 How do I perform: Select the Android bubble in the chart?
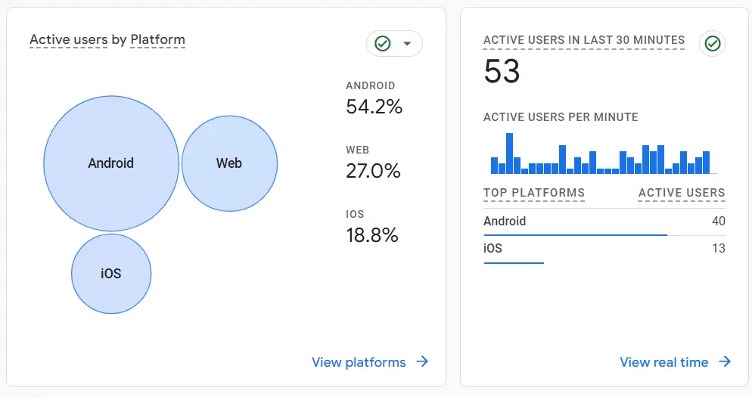click(111, 163)
